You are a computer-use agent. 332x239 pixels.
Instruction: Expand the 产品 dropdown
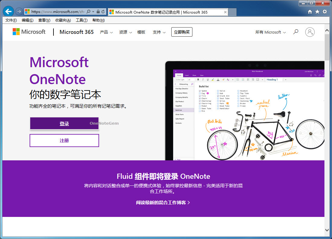[106, 32]
